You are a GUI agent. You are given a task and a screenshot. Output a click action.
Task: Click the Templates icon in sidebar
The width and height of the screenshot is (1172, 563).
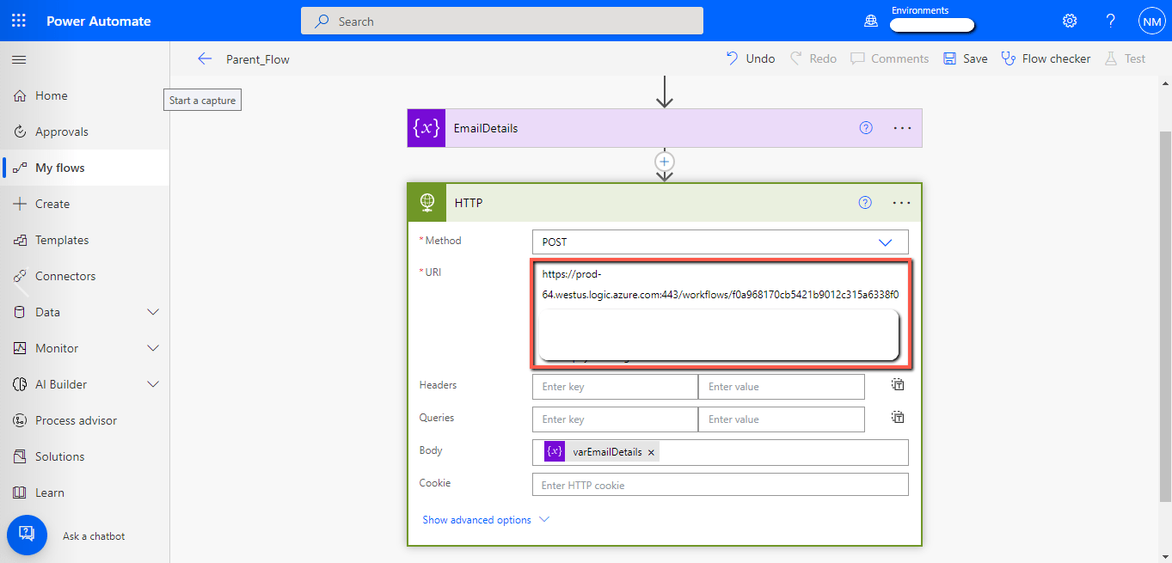(x=20, y=240)
